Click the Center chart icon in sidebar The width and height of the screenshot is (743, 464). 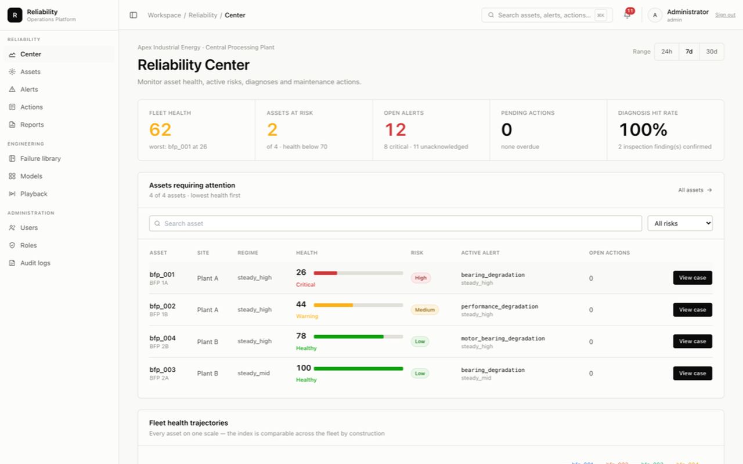tap(12, 55)
